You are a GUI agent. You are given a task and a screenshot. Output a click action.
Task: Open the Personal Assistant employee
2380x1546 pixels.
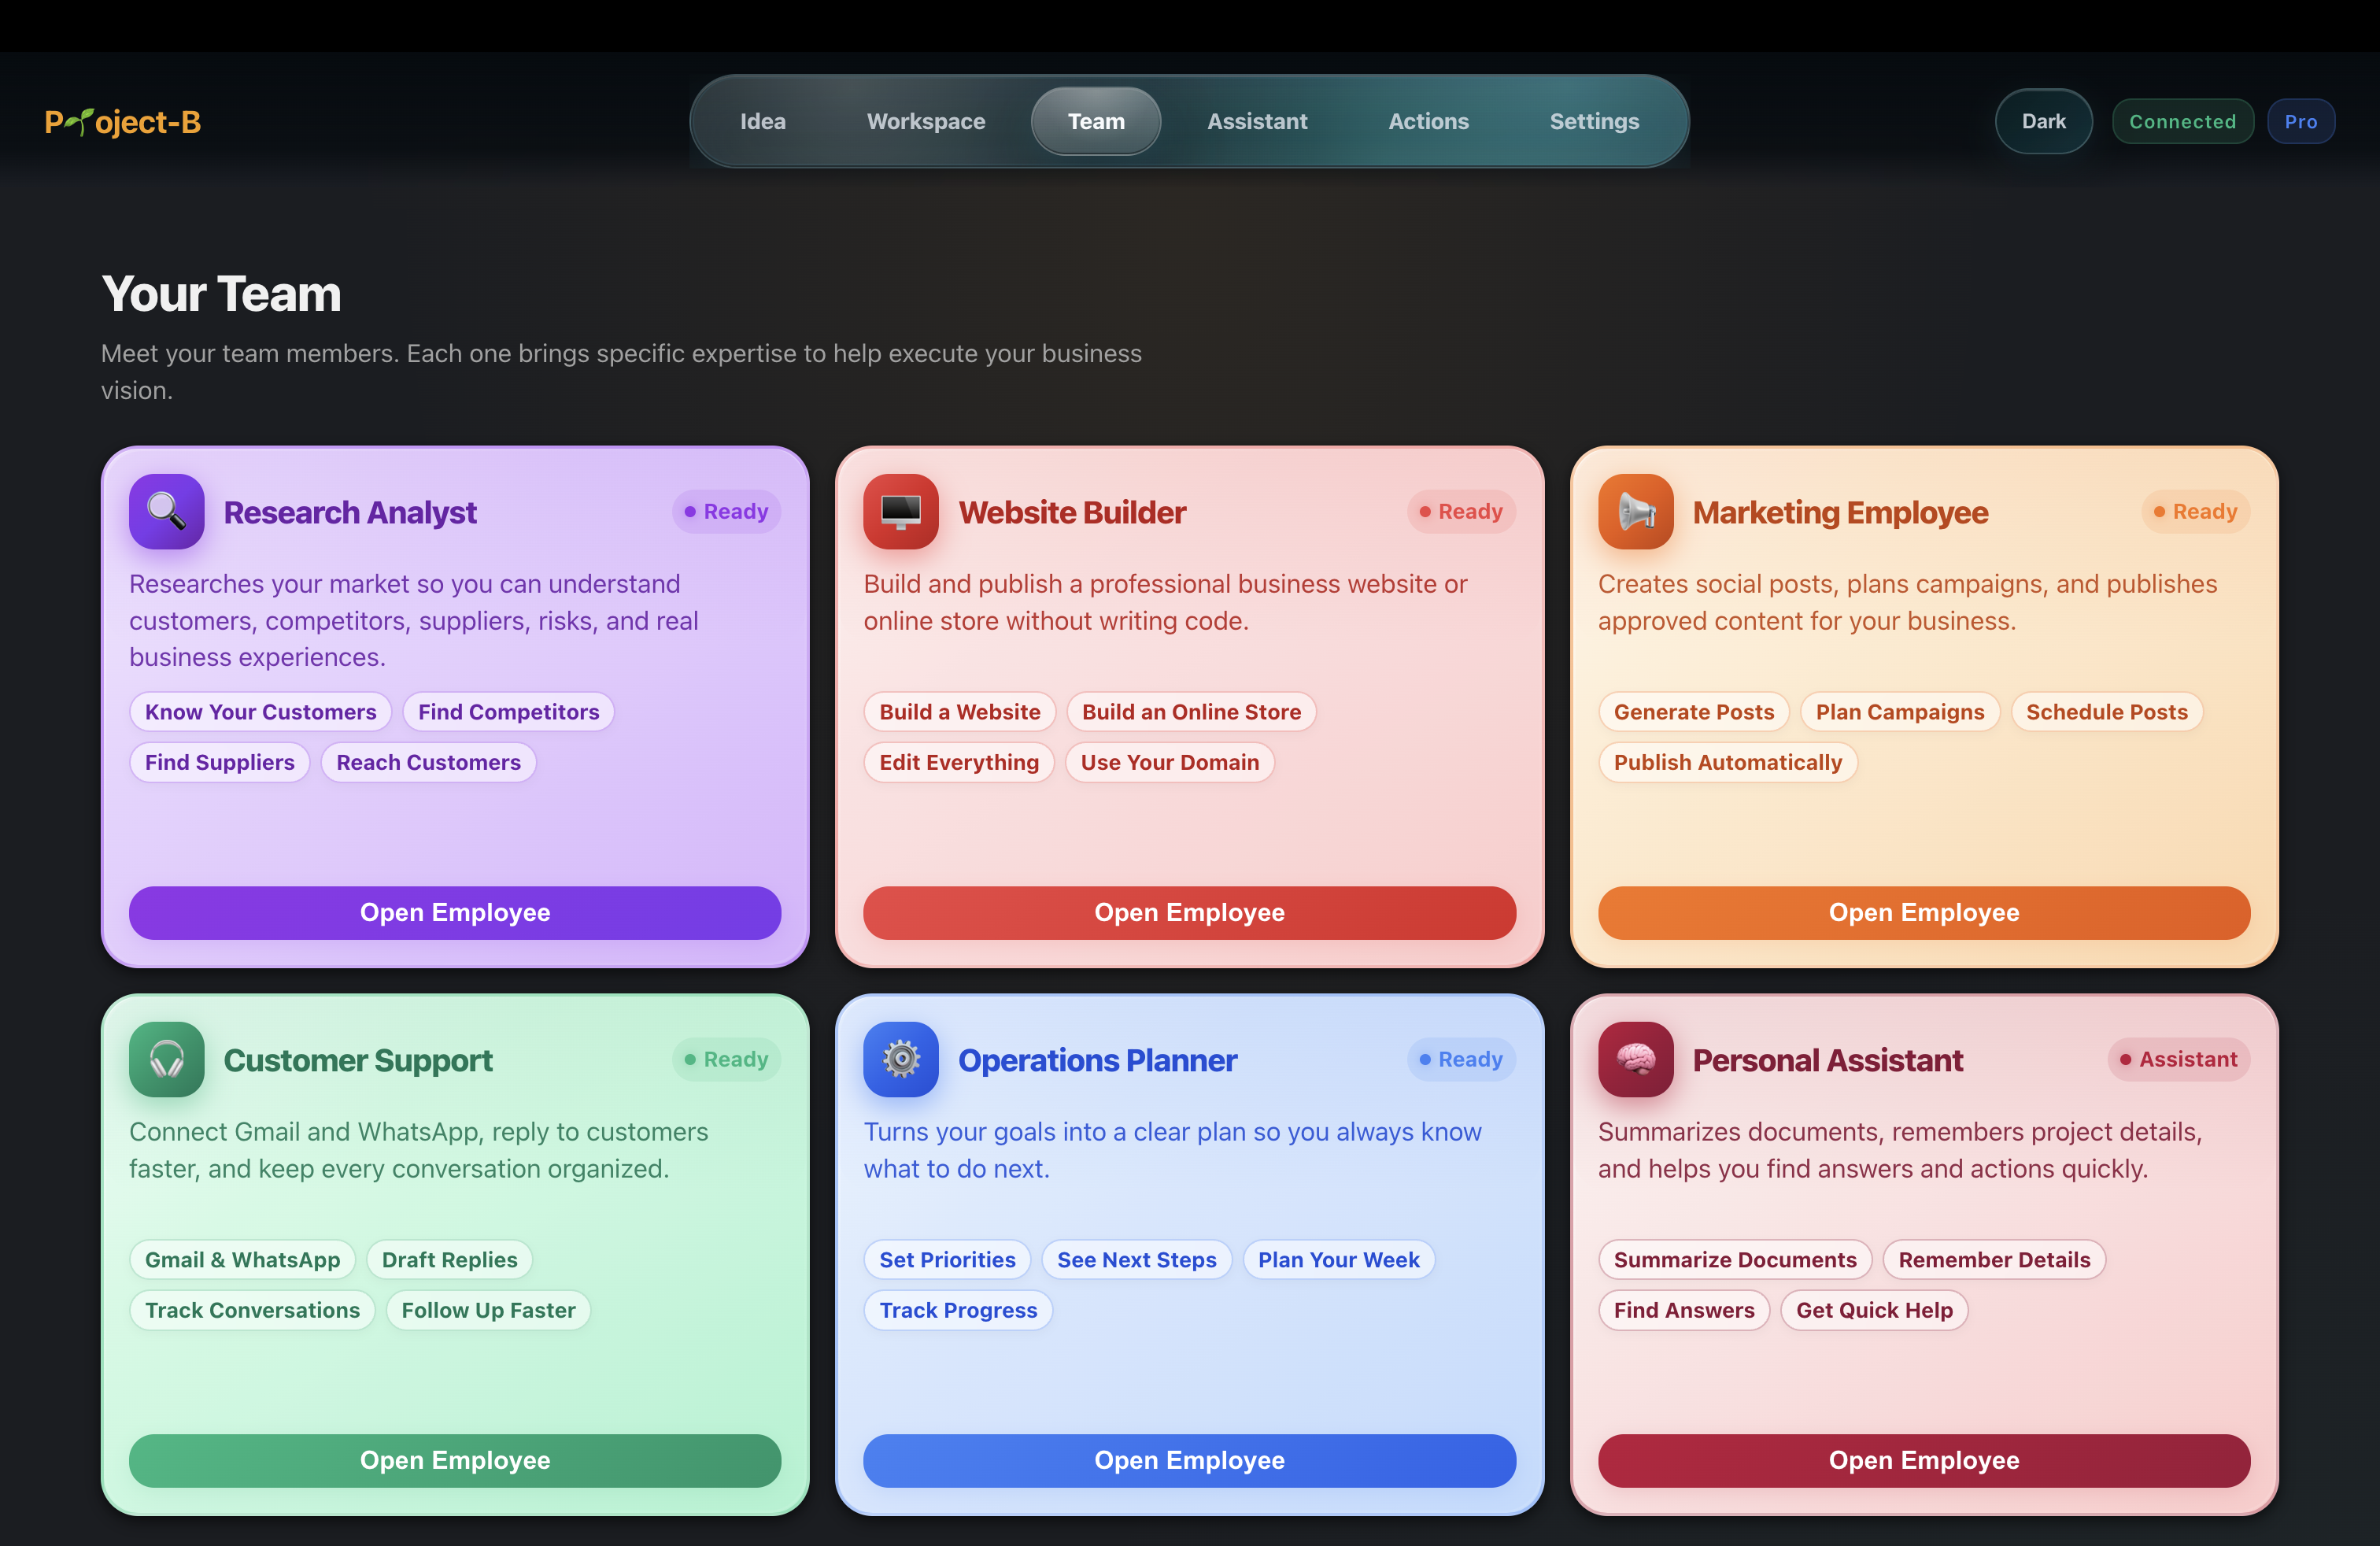point(1924,1460)
